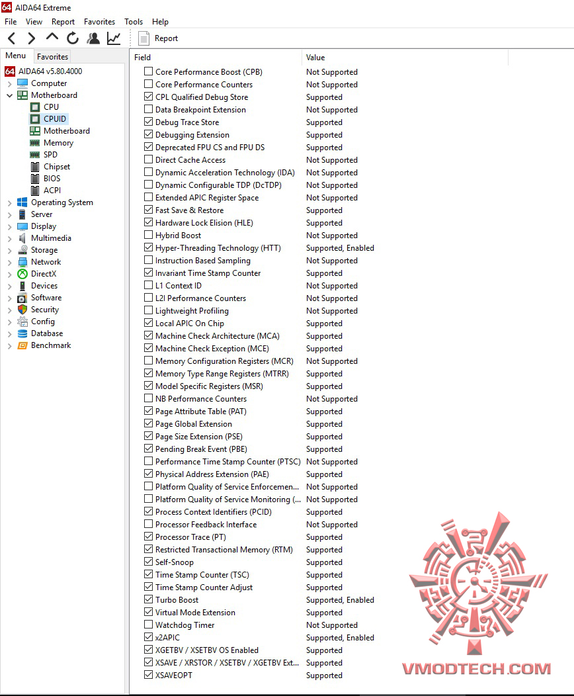Open the SPD module icon entry
Viewport: 574px width, 696px height.
point(35,154)
